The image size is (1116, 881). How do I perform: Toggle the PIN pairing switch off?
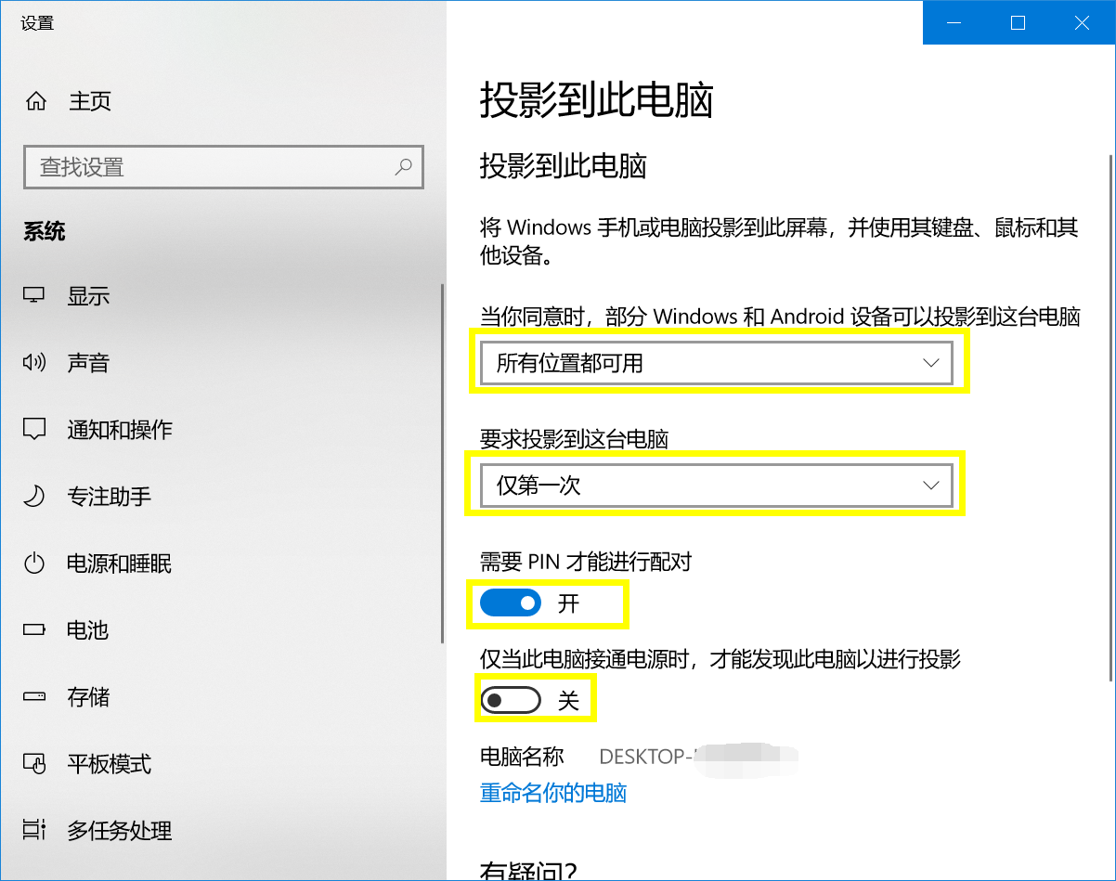(x=509, y=602)
